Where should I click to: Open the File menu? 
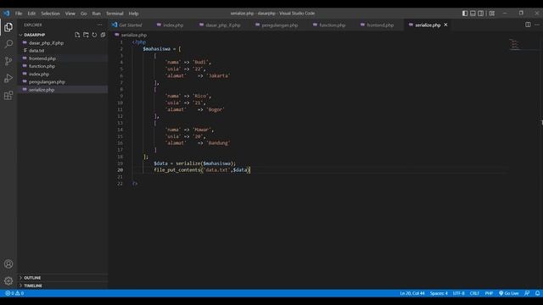19,14
